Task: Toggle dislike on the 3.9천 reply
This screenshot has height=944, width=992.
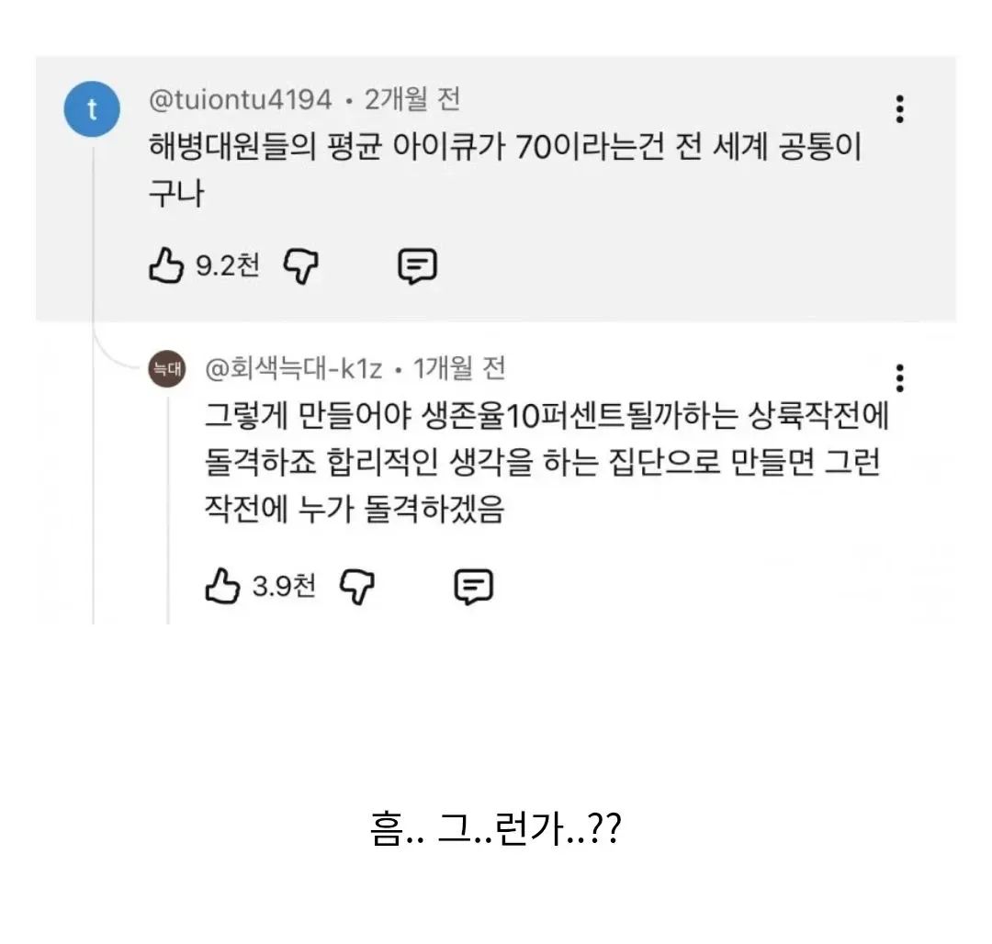Action: click(x=360, y=587)
